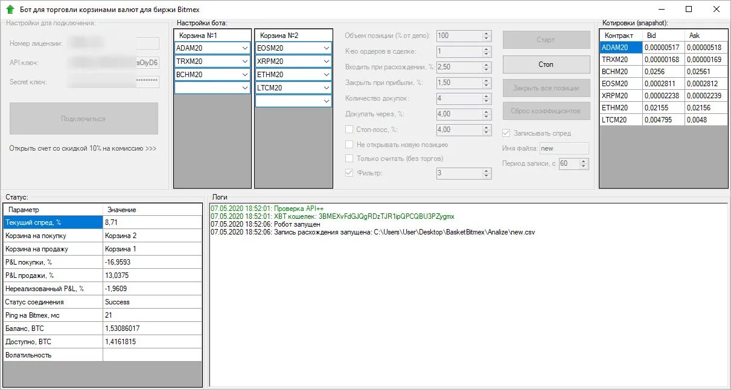This screenshot has width=731, height=390.
Task: Click the Старт button
Action: [546, 40]
